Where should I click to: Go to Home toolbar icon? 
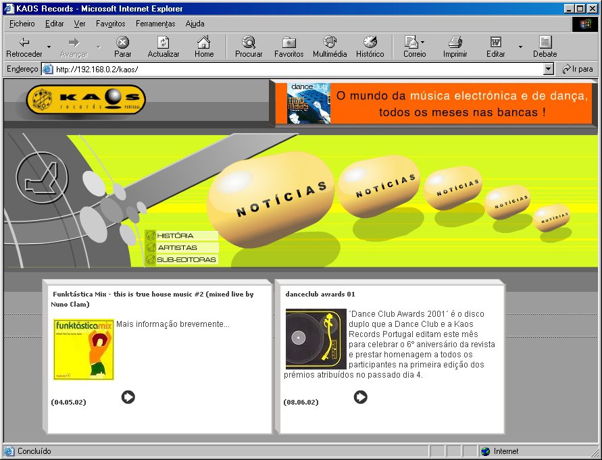[x=204, y=41]
